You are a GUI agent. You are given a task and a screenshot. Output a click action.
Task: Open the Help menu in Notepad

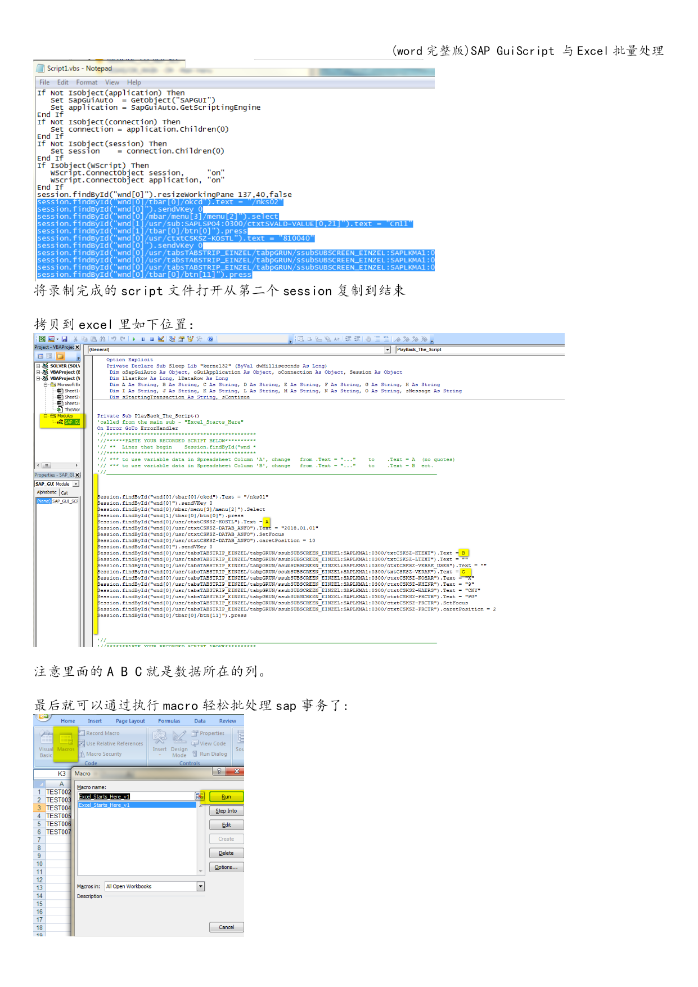point(134,83)
